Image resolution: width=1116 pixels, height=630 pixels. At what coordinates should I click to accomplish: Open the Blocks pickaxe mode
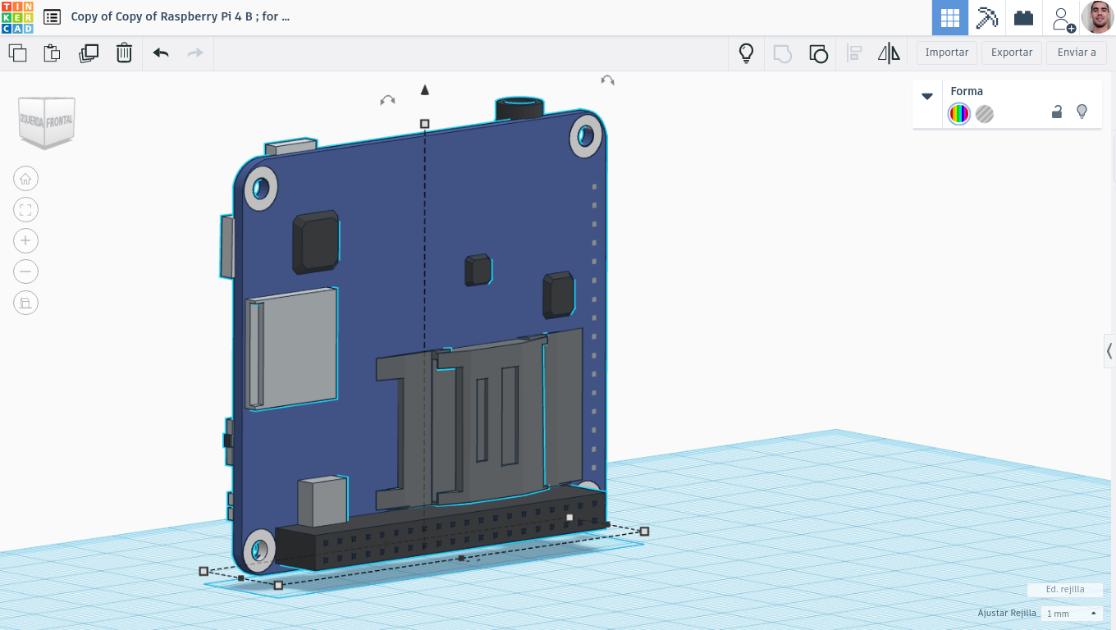(986, 17)
